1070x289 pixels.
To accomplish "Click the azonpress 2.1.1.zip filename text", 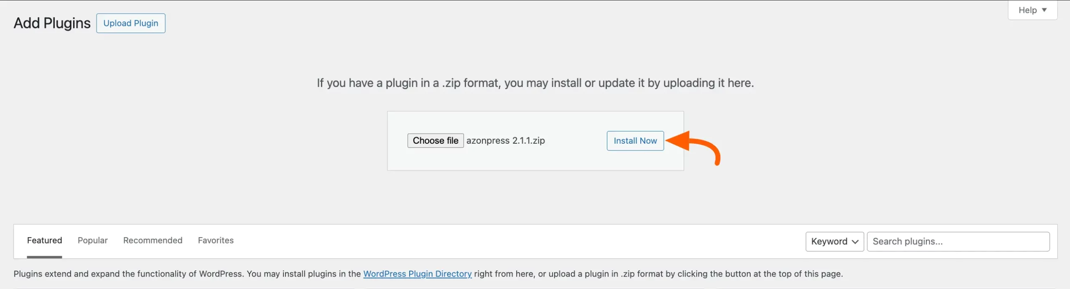I will 506,140.
